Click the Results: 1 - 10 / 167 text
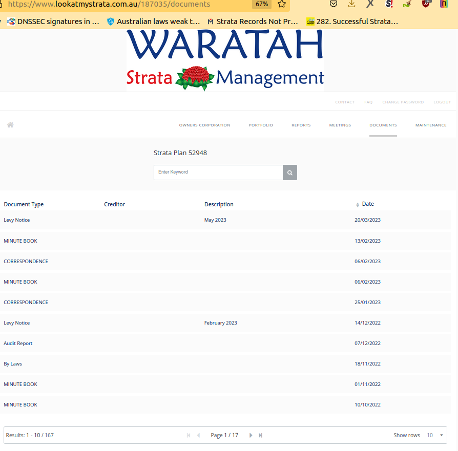This screenshot has height=451, width=458. click(30, 435)
